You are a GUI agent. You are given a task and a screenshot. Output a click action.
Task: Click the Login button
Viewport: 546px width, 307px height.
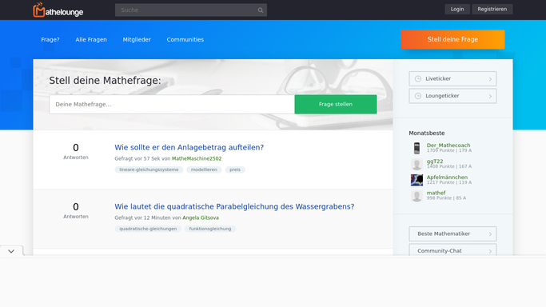(x=456, y=9)
